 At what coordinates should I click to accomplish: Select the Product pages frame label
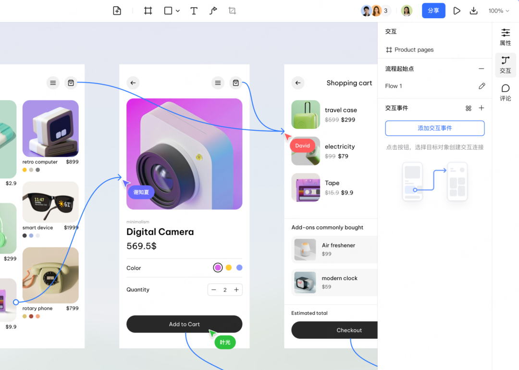(x=409, y=49)
